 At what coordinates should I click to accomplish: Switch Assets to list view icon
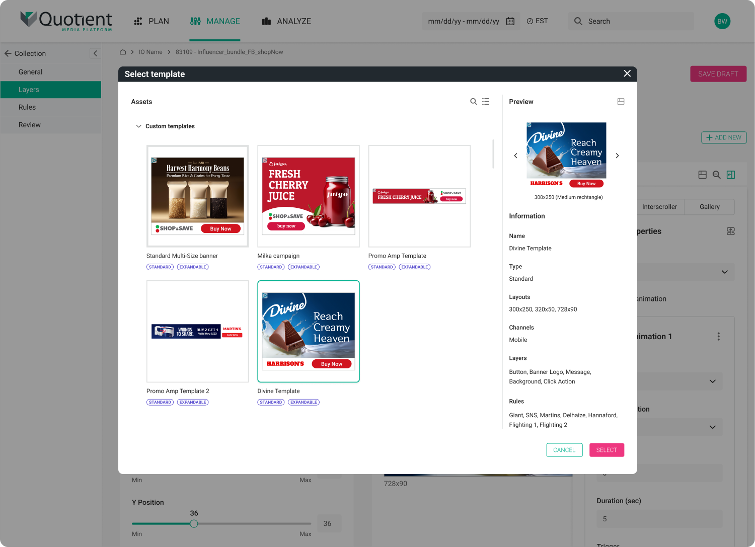[x=486, y=102]
